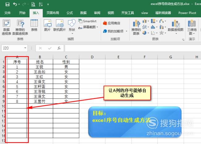Insert a column chart

(144, 21)
